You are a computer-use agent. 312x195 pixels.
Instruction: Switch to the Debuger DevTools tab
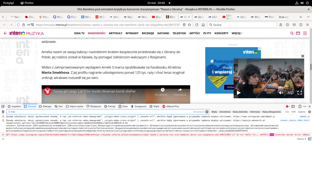(x=45, y=106)
